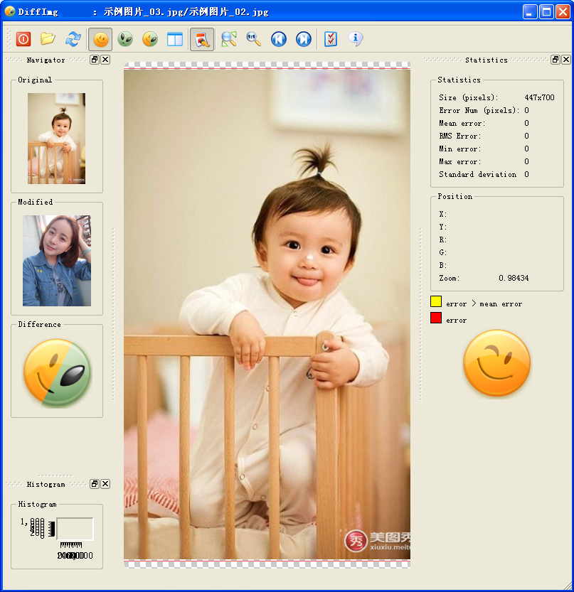Show the original image view

coord(100,39)
